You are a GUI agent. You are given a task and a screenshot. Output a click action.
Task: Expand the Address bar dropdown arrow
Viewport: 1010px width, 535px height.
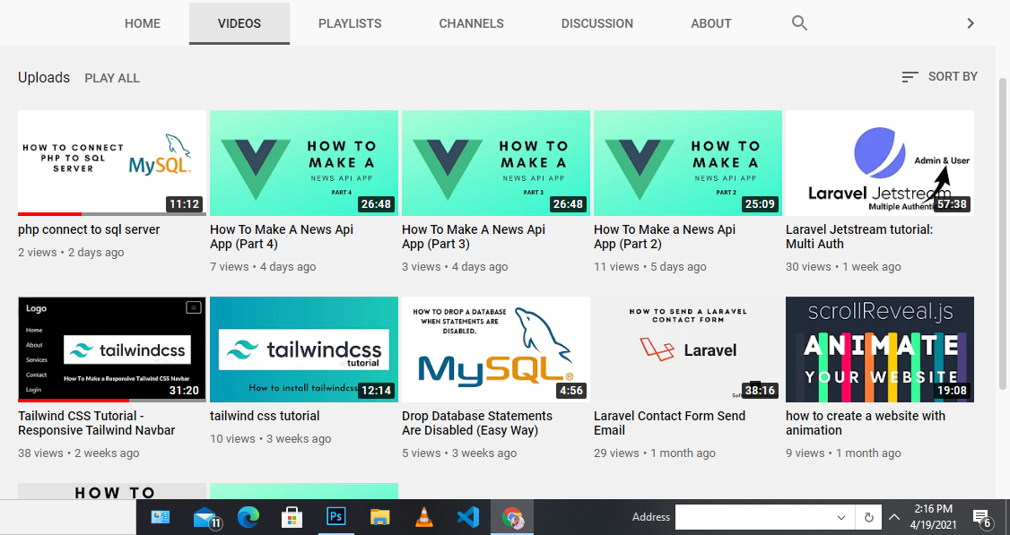(841, 518)
